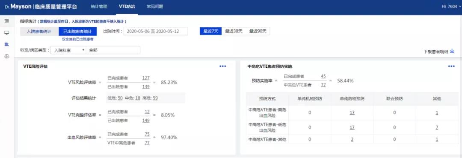Click the 中高危VTE患者-低危出血风险 row label
The height and width of the screenshot is (158, 462).
[x=267, y=127]
